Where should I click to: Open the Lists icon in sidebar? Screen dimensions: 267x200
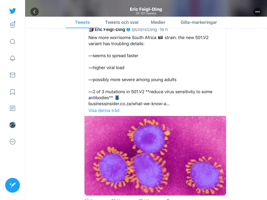pos(13,108)
